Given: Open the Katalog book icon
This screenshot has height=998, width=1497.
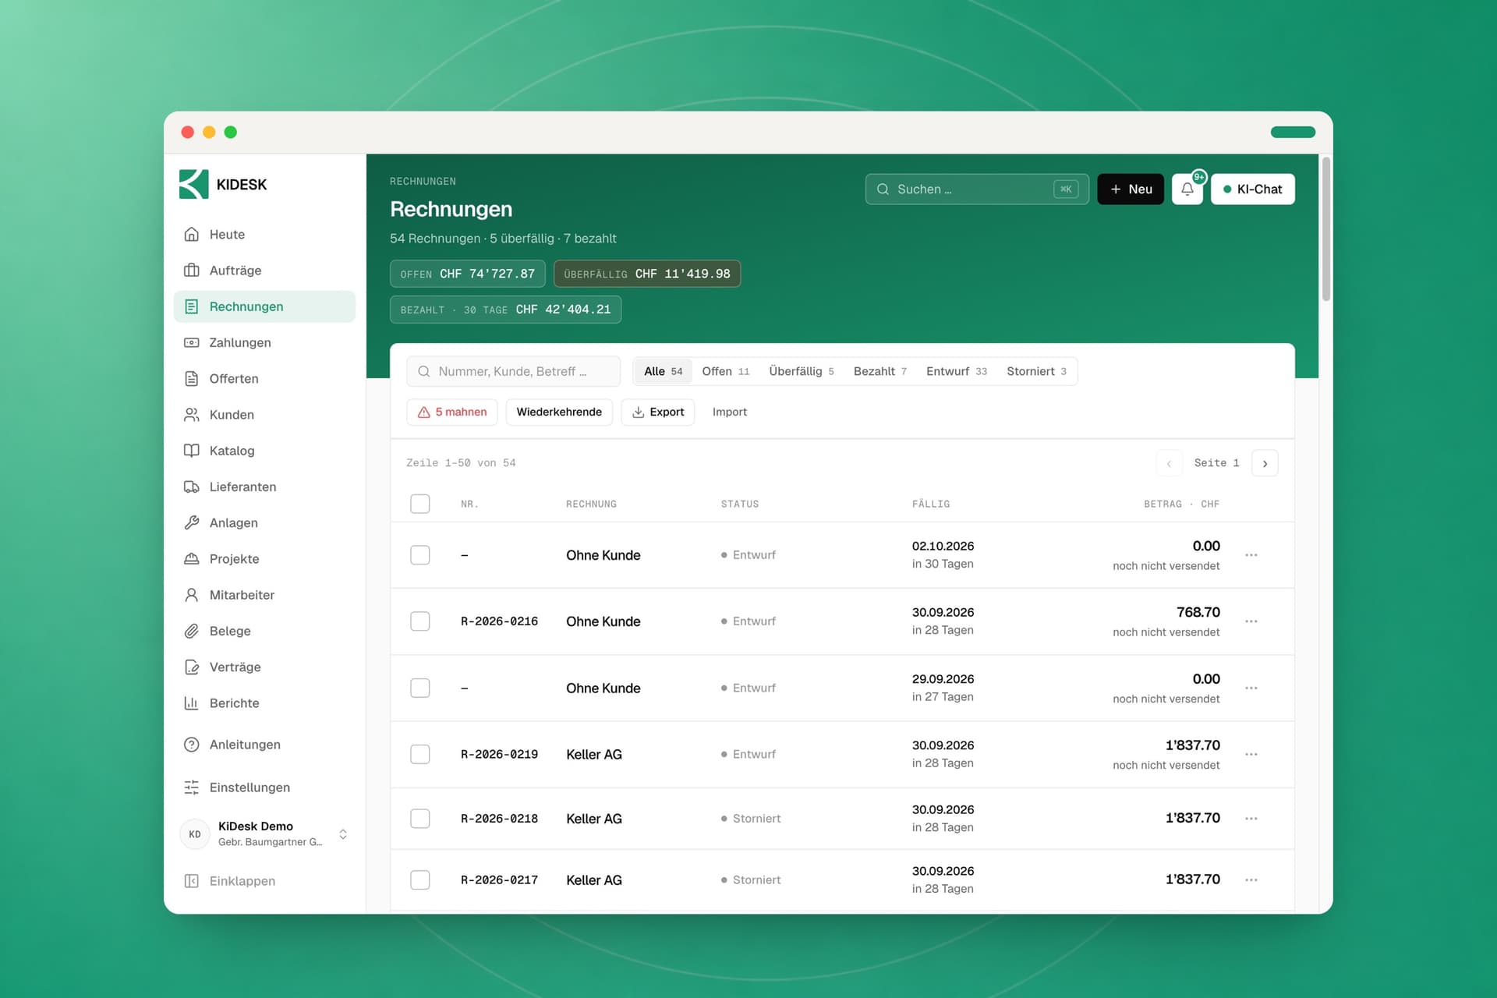Looking at the screenshot, I should pos(191,450).
